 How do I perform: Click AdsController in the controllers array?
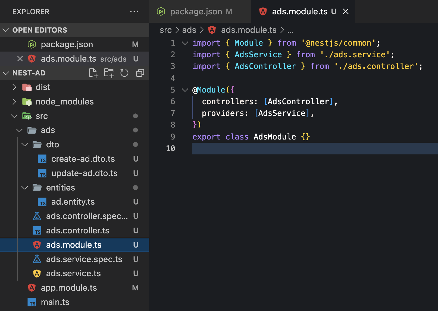click(298, 101)
